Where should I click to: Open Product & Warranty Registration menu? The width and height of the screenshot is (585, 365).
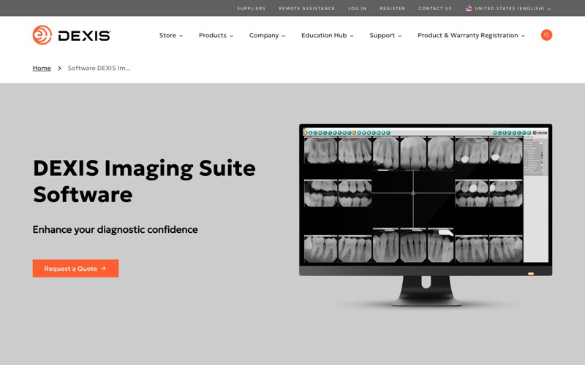tap(471, 35)
